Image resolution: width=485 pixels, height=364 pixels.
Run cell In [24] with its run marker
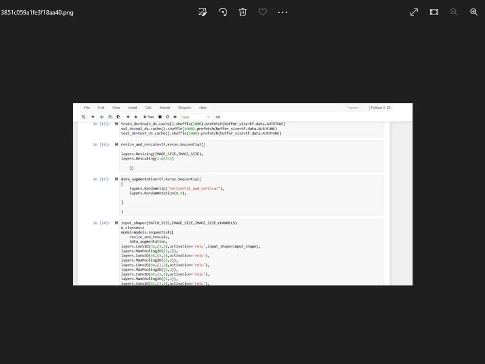coord(116,223)
